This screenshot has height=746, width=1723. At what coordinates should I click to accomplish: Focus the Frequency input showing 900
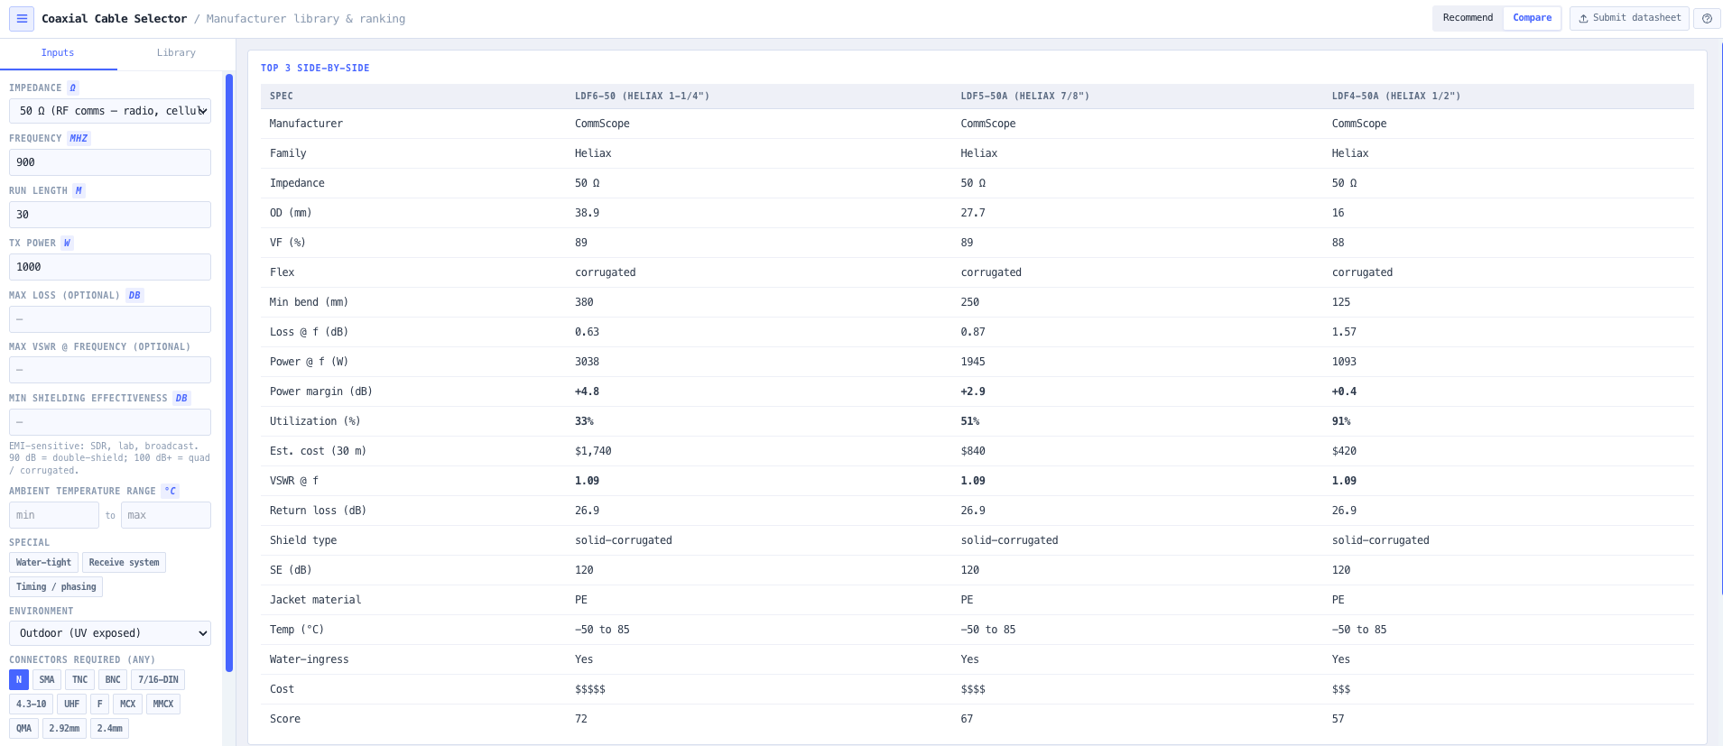pos(110,162)
